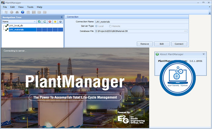This screenshot has height=129, width=212.
Task: Click the Connection Name field LAV_materials
Action: click(141, 22)
